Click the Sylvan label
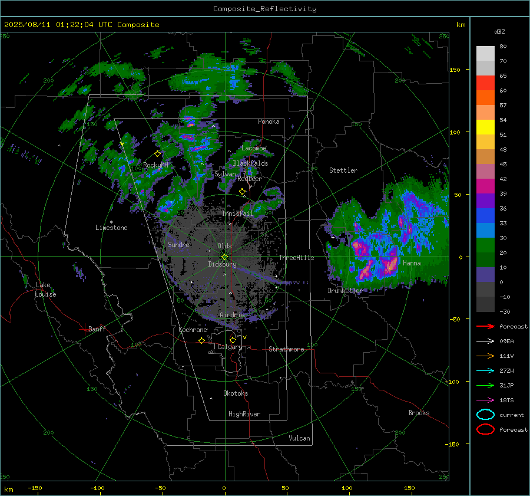 (225, 174)
